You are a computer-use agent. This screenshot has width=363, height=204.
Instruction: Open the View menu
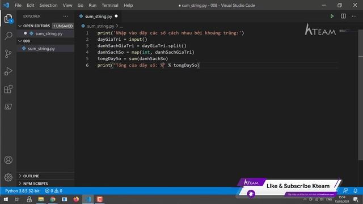tap(67, 5)
